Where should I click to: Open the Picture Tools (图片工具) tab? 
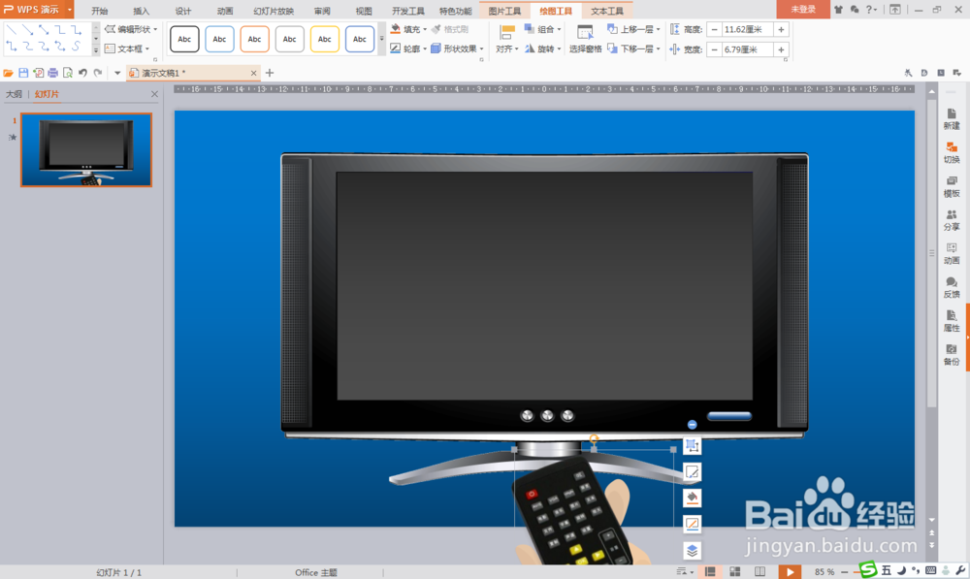[x=504, y=11]
